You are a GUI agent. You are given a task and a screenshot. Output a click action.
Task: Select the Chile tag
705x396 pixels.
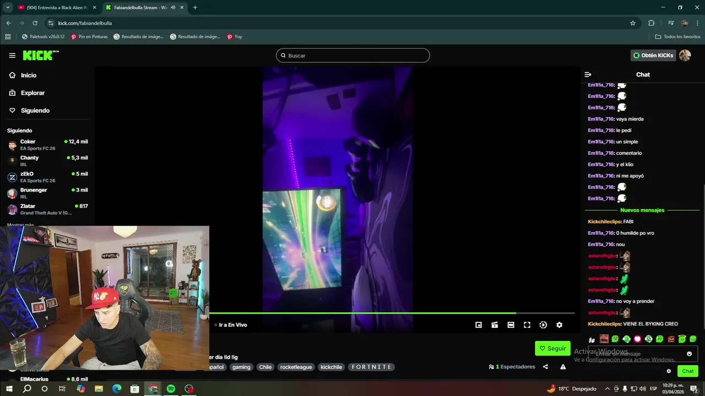point(265,367)
